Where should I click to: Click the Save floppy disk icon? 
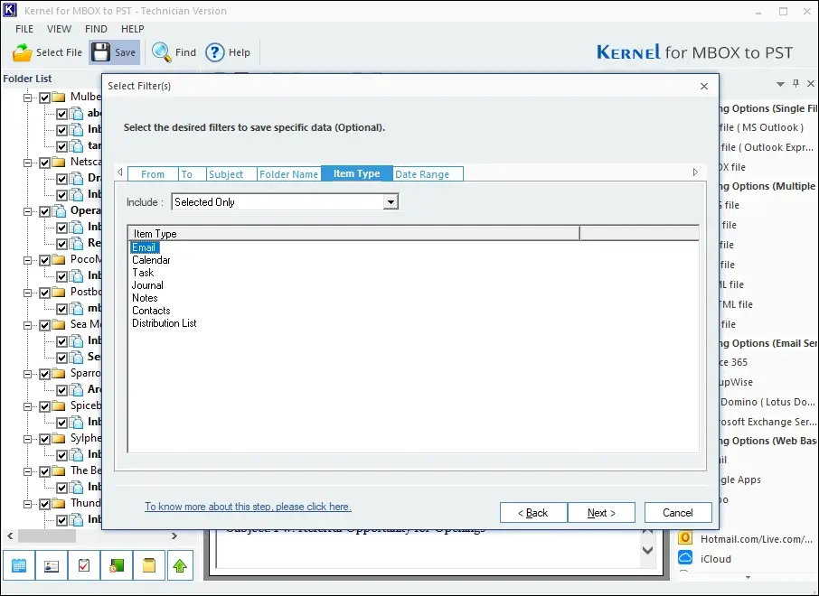101,52
